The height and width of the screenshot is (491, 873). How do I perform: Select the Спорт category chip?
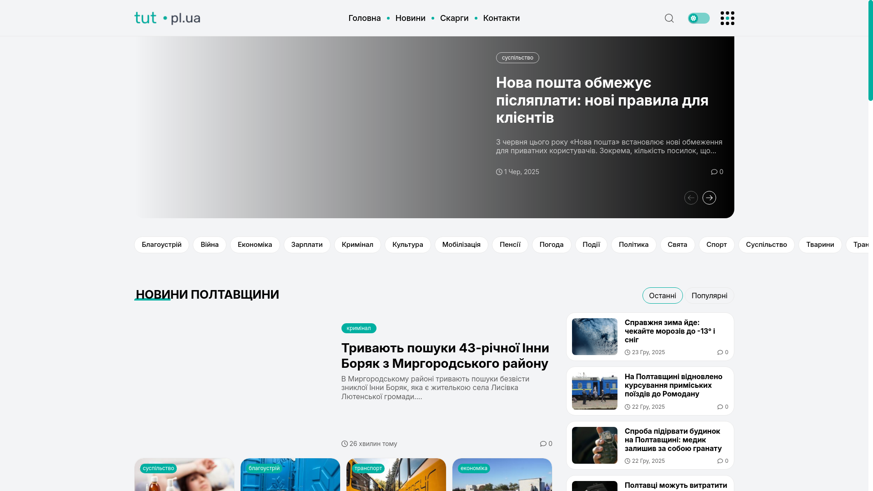coord(717,245)
